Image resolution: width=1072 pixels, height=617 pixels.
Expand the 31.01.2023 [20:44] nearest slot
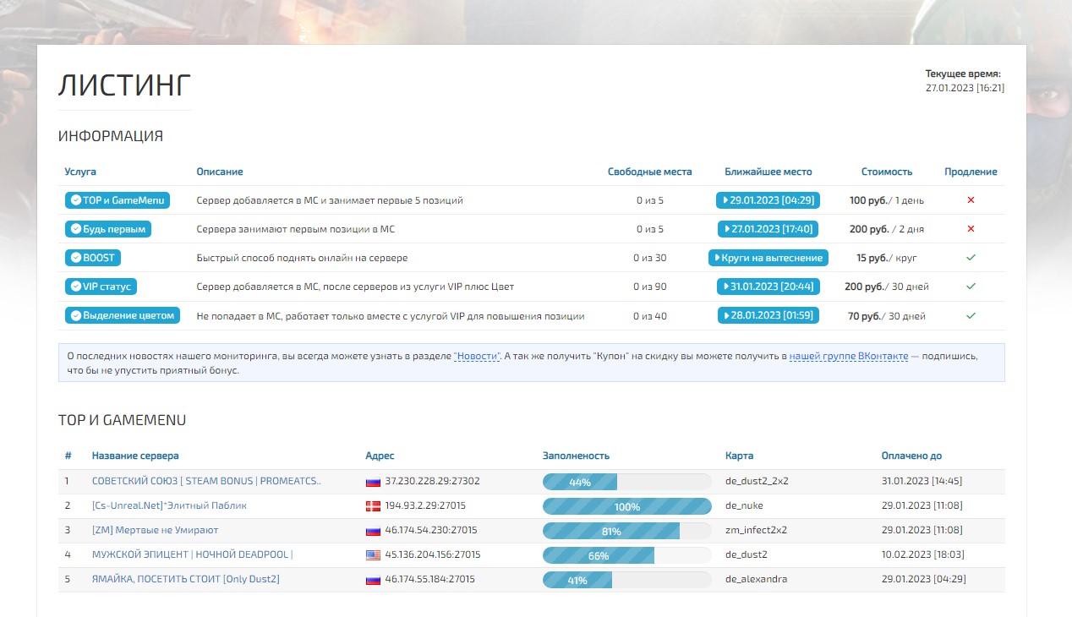[768, 287]
